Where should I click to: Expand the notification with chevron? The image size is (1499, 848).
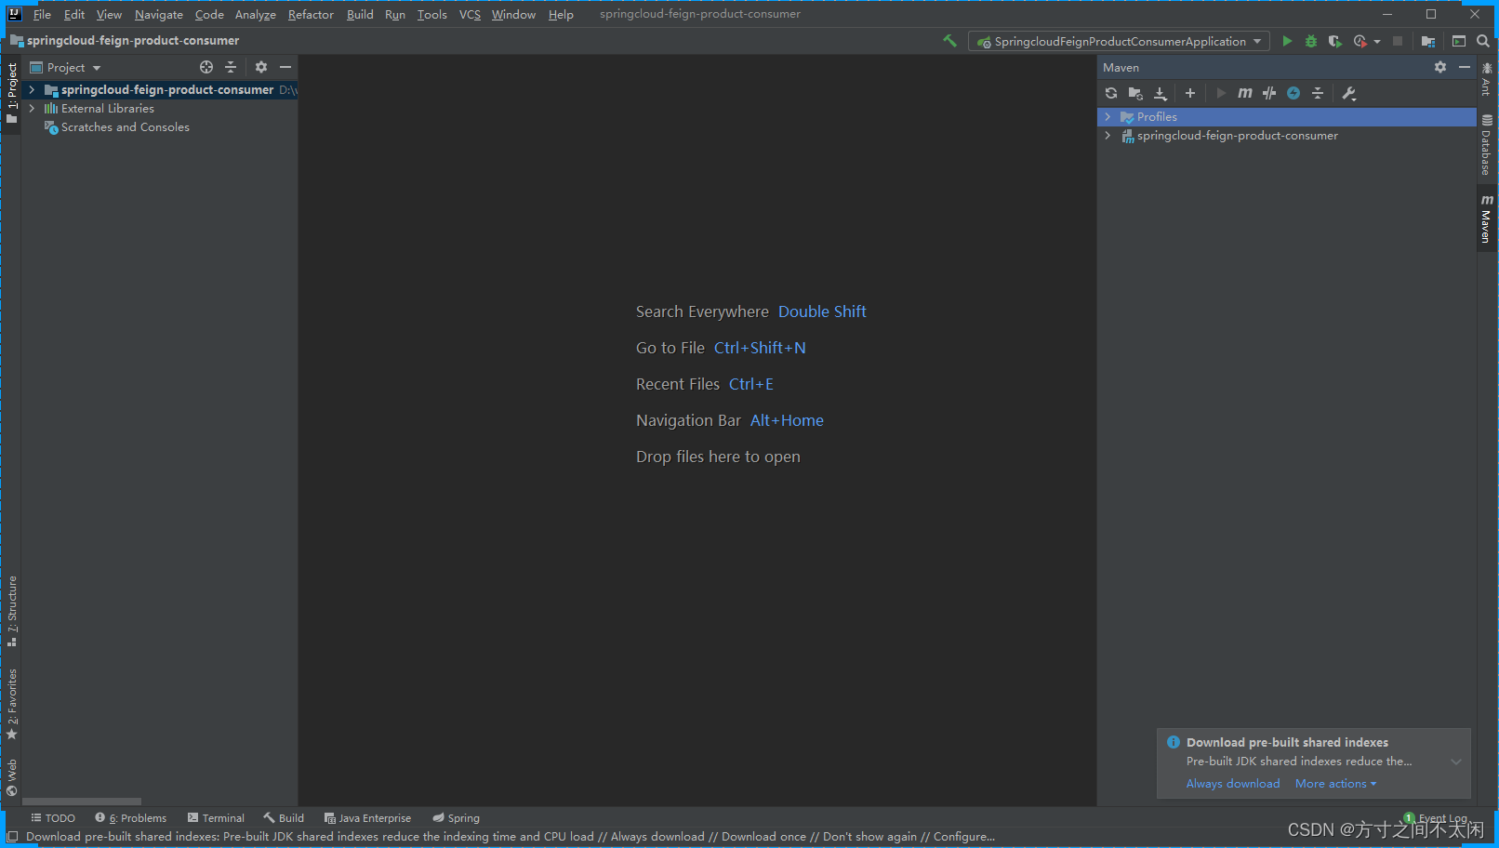pos(1456,762)
